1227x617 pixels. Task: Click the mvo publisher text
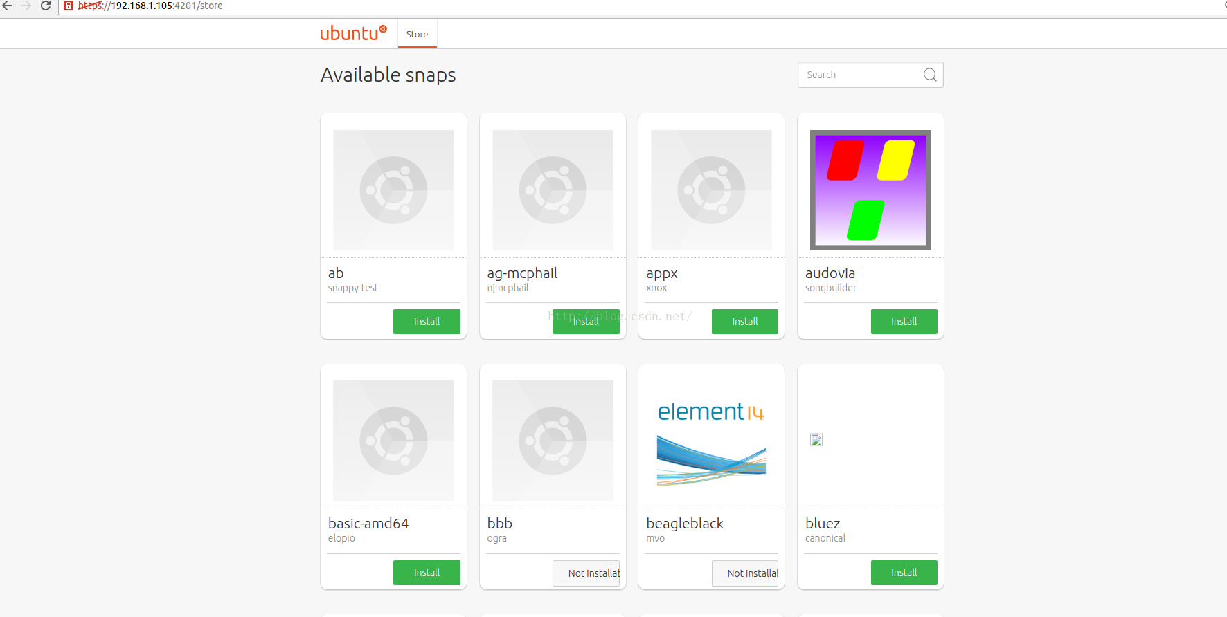(x=655, y=538)
